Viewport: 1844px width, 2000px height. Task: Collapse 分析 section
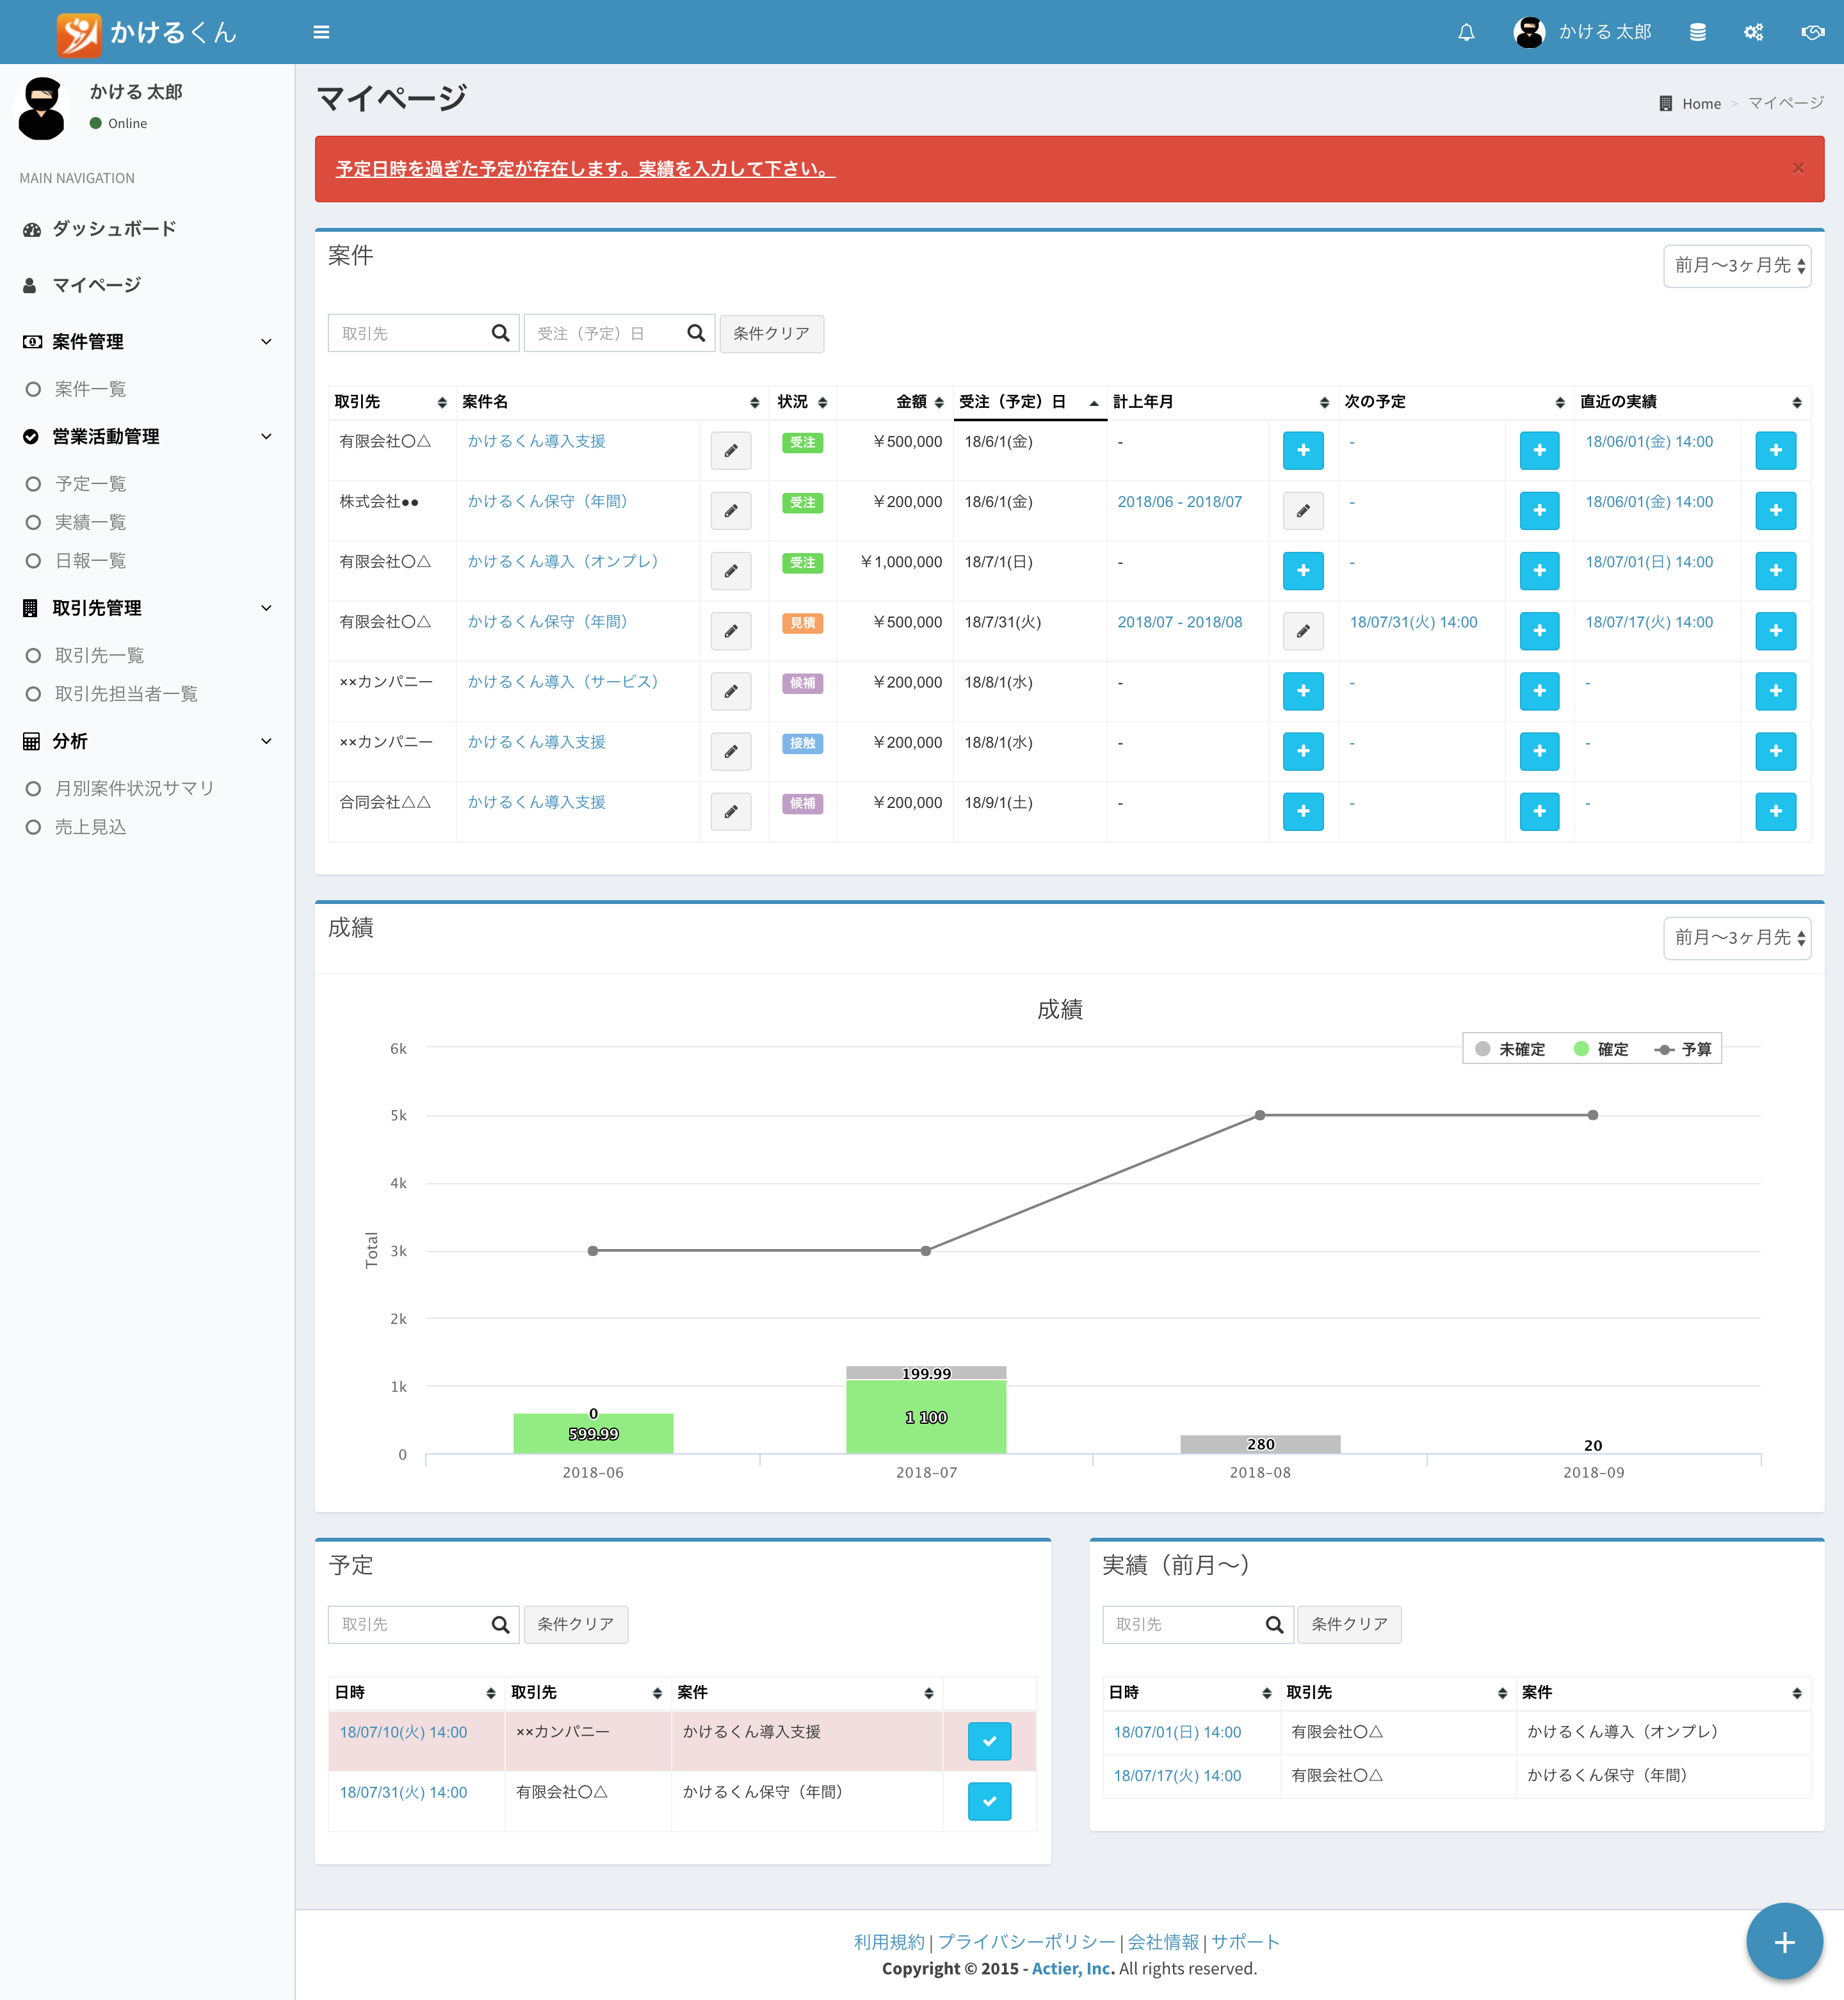pyautogui.click(x=147, y=740)
